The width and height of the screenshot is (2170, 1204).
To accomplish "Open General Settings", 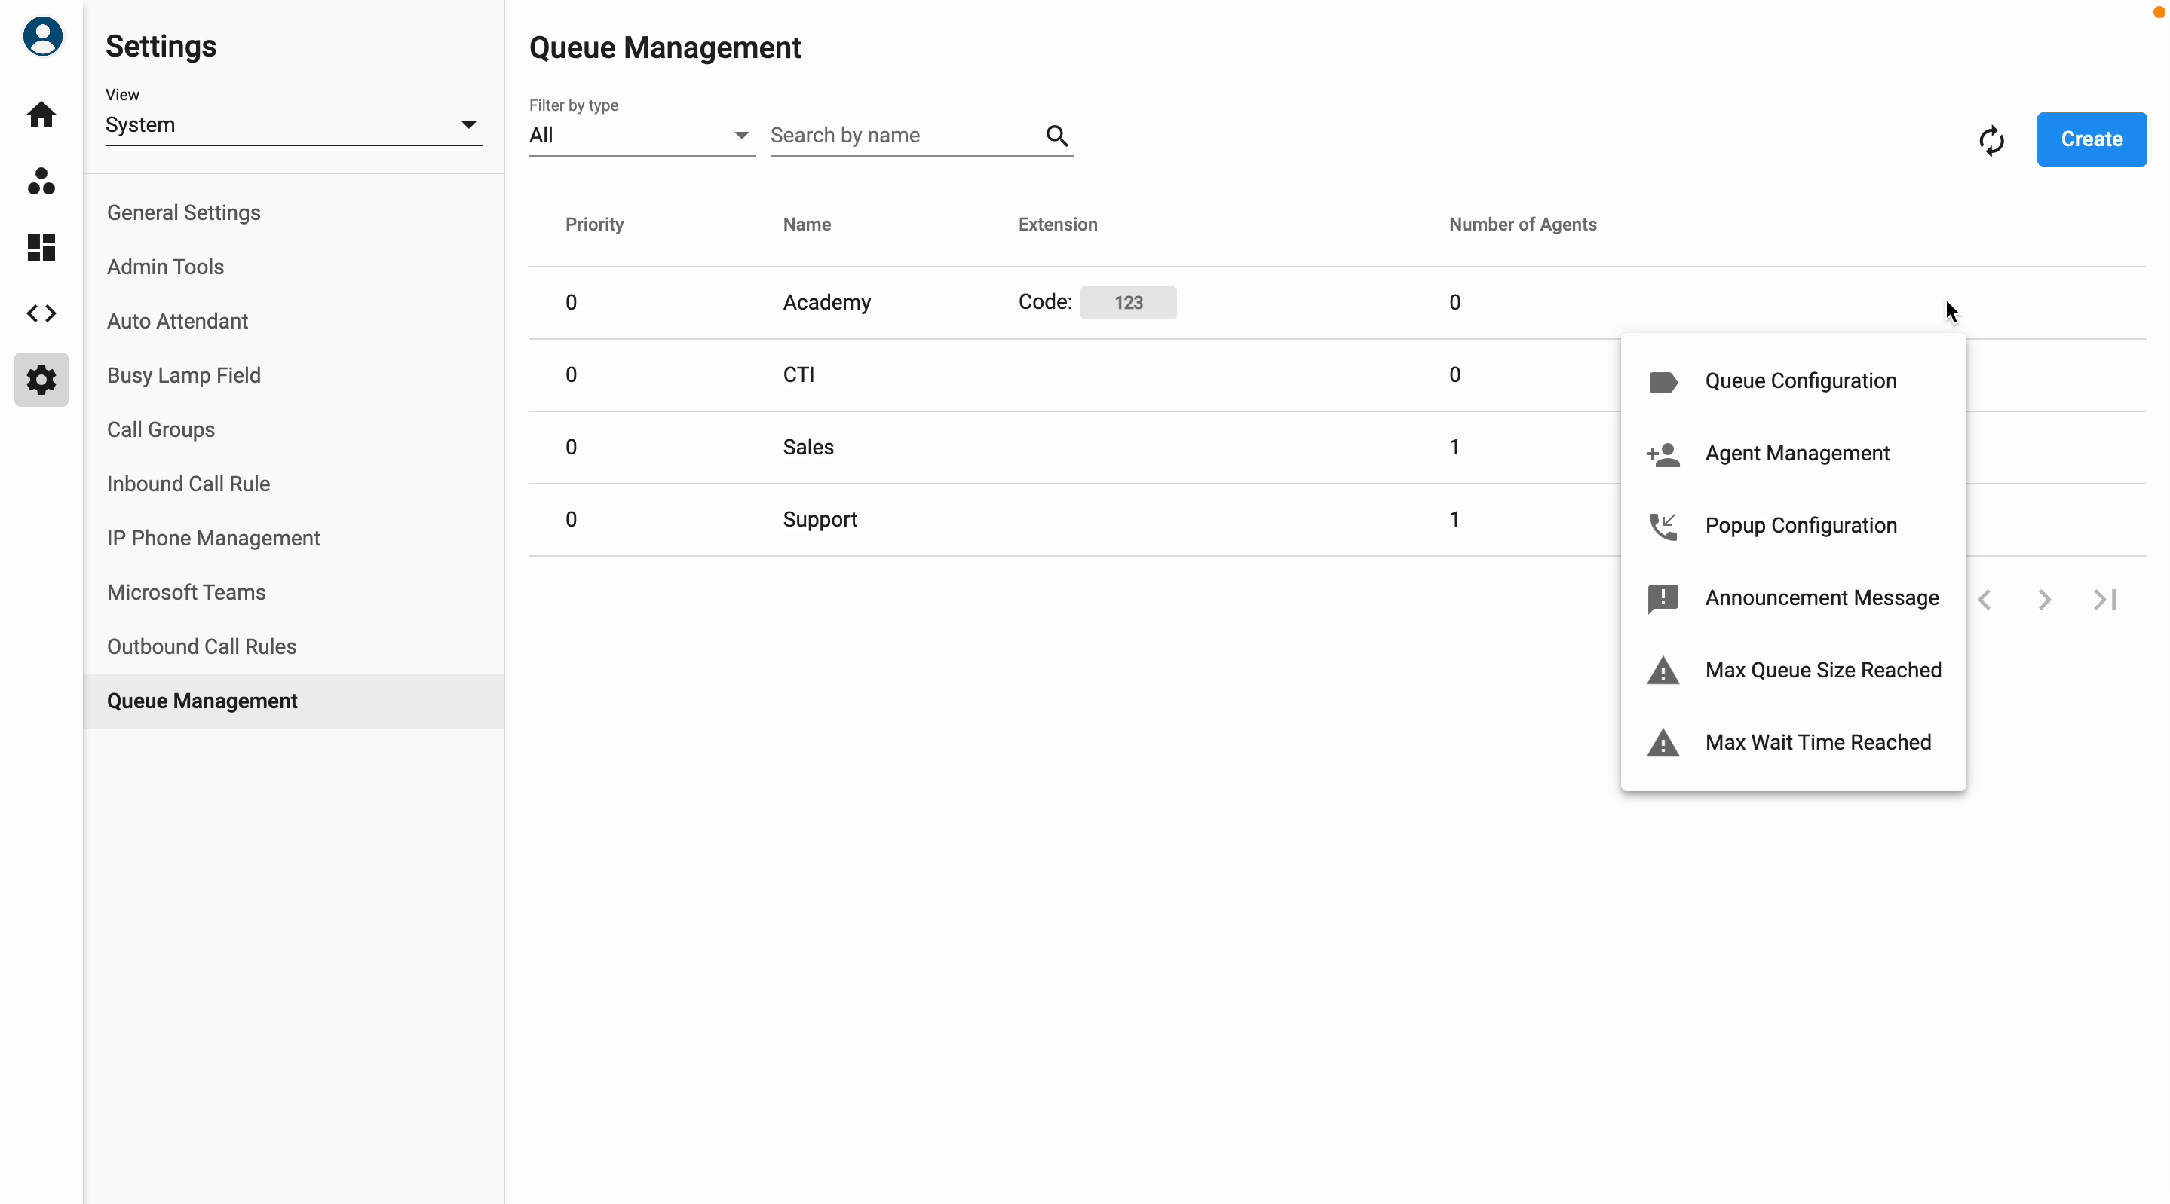I will (293, 213).
